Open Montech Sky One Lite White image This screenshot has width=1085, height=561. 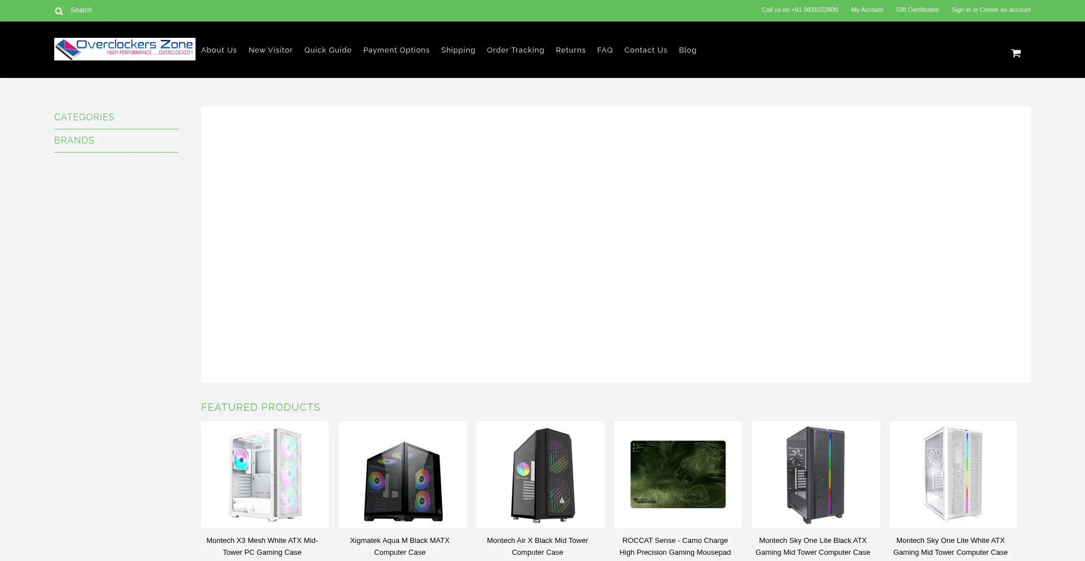tap(953, 475)
